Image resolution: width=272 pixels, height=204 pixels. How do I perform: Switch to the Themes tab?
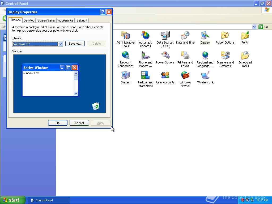pyautogui.click(x=15, y=20)
